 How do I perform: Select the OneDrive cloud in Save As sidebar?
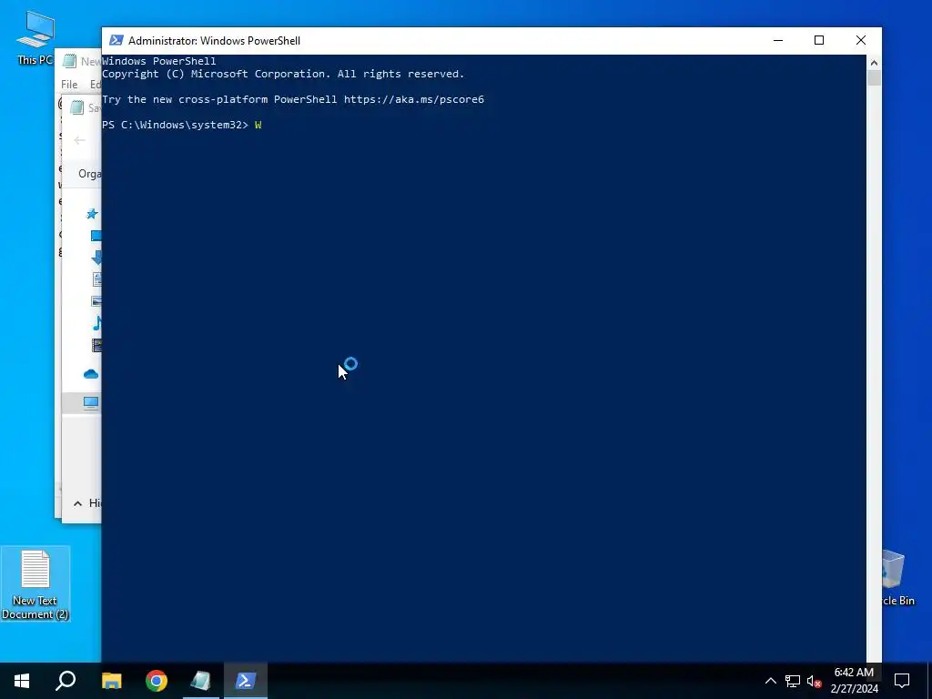point(91,374)
